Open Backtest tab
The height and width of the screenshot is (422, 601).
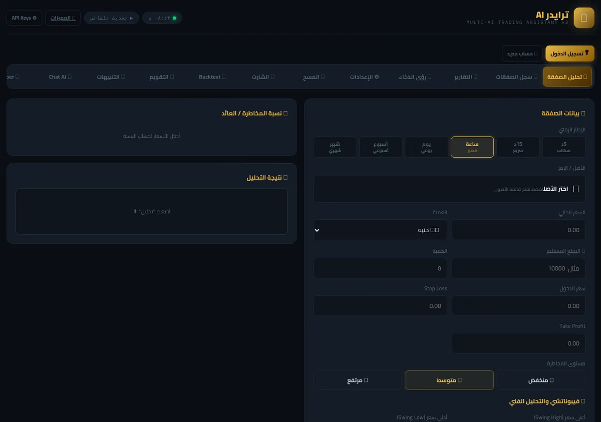point(212,77)
